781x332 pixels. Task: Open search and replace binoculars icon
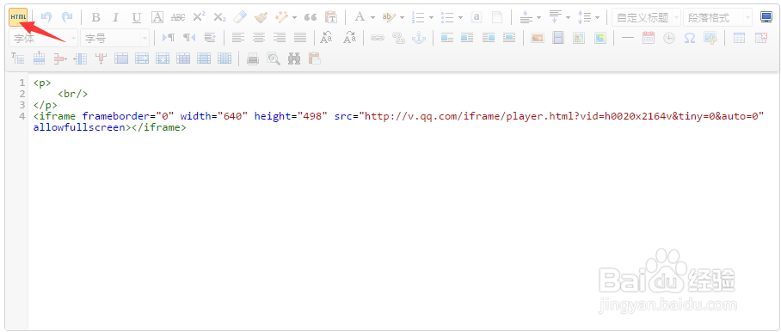click(294, 58)
